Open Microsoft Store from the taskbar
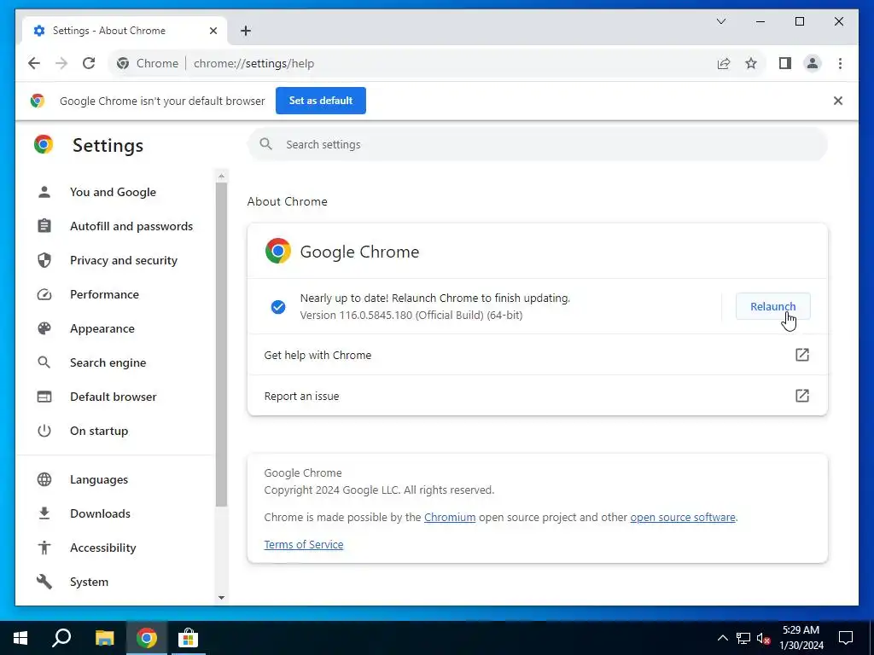 pyautogui.click(x=188, y=638)
